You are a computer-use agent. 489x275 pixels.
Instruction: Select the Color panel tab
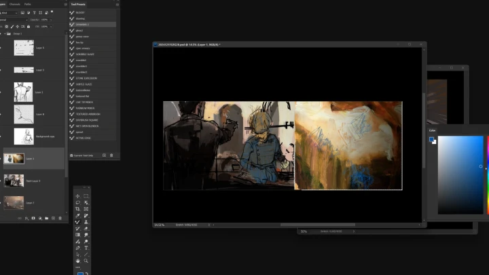[432, 130]
